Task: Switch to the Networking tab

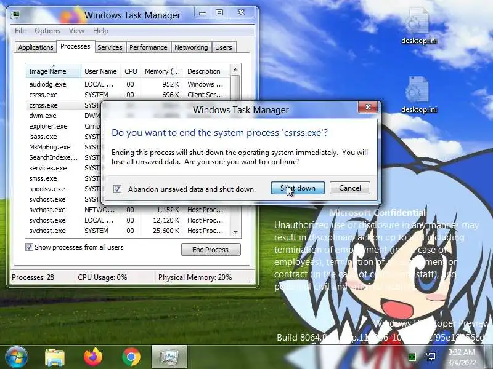Action: pos(191,47)
